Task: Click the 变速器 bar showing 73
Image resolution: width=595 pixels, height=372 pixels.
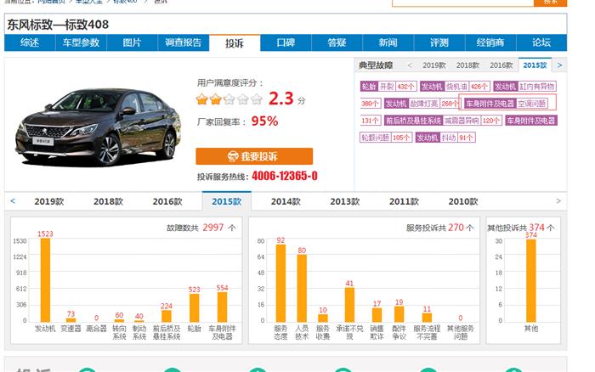Action: point(71,320)
